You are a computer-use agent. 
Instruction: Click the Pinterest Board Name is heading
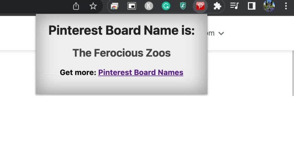pos(121,30)
